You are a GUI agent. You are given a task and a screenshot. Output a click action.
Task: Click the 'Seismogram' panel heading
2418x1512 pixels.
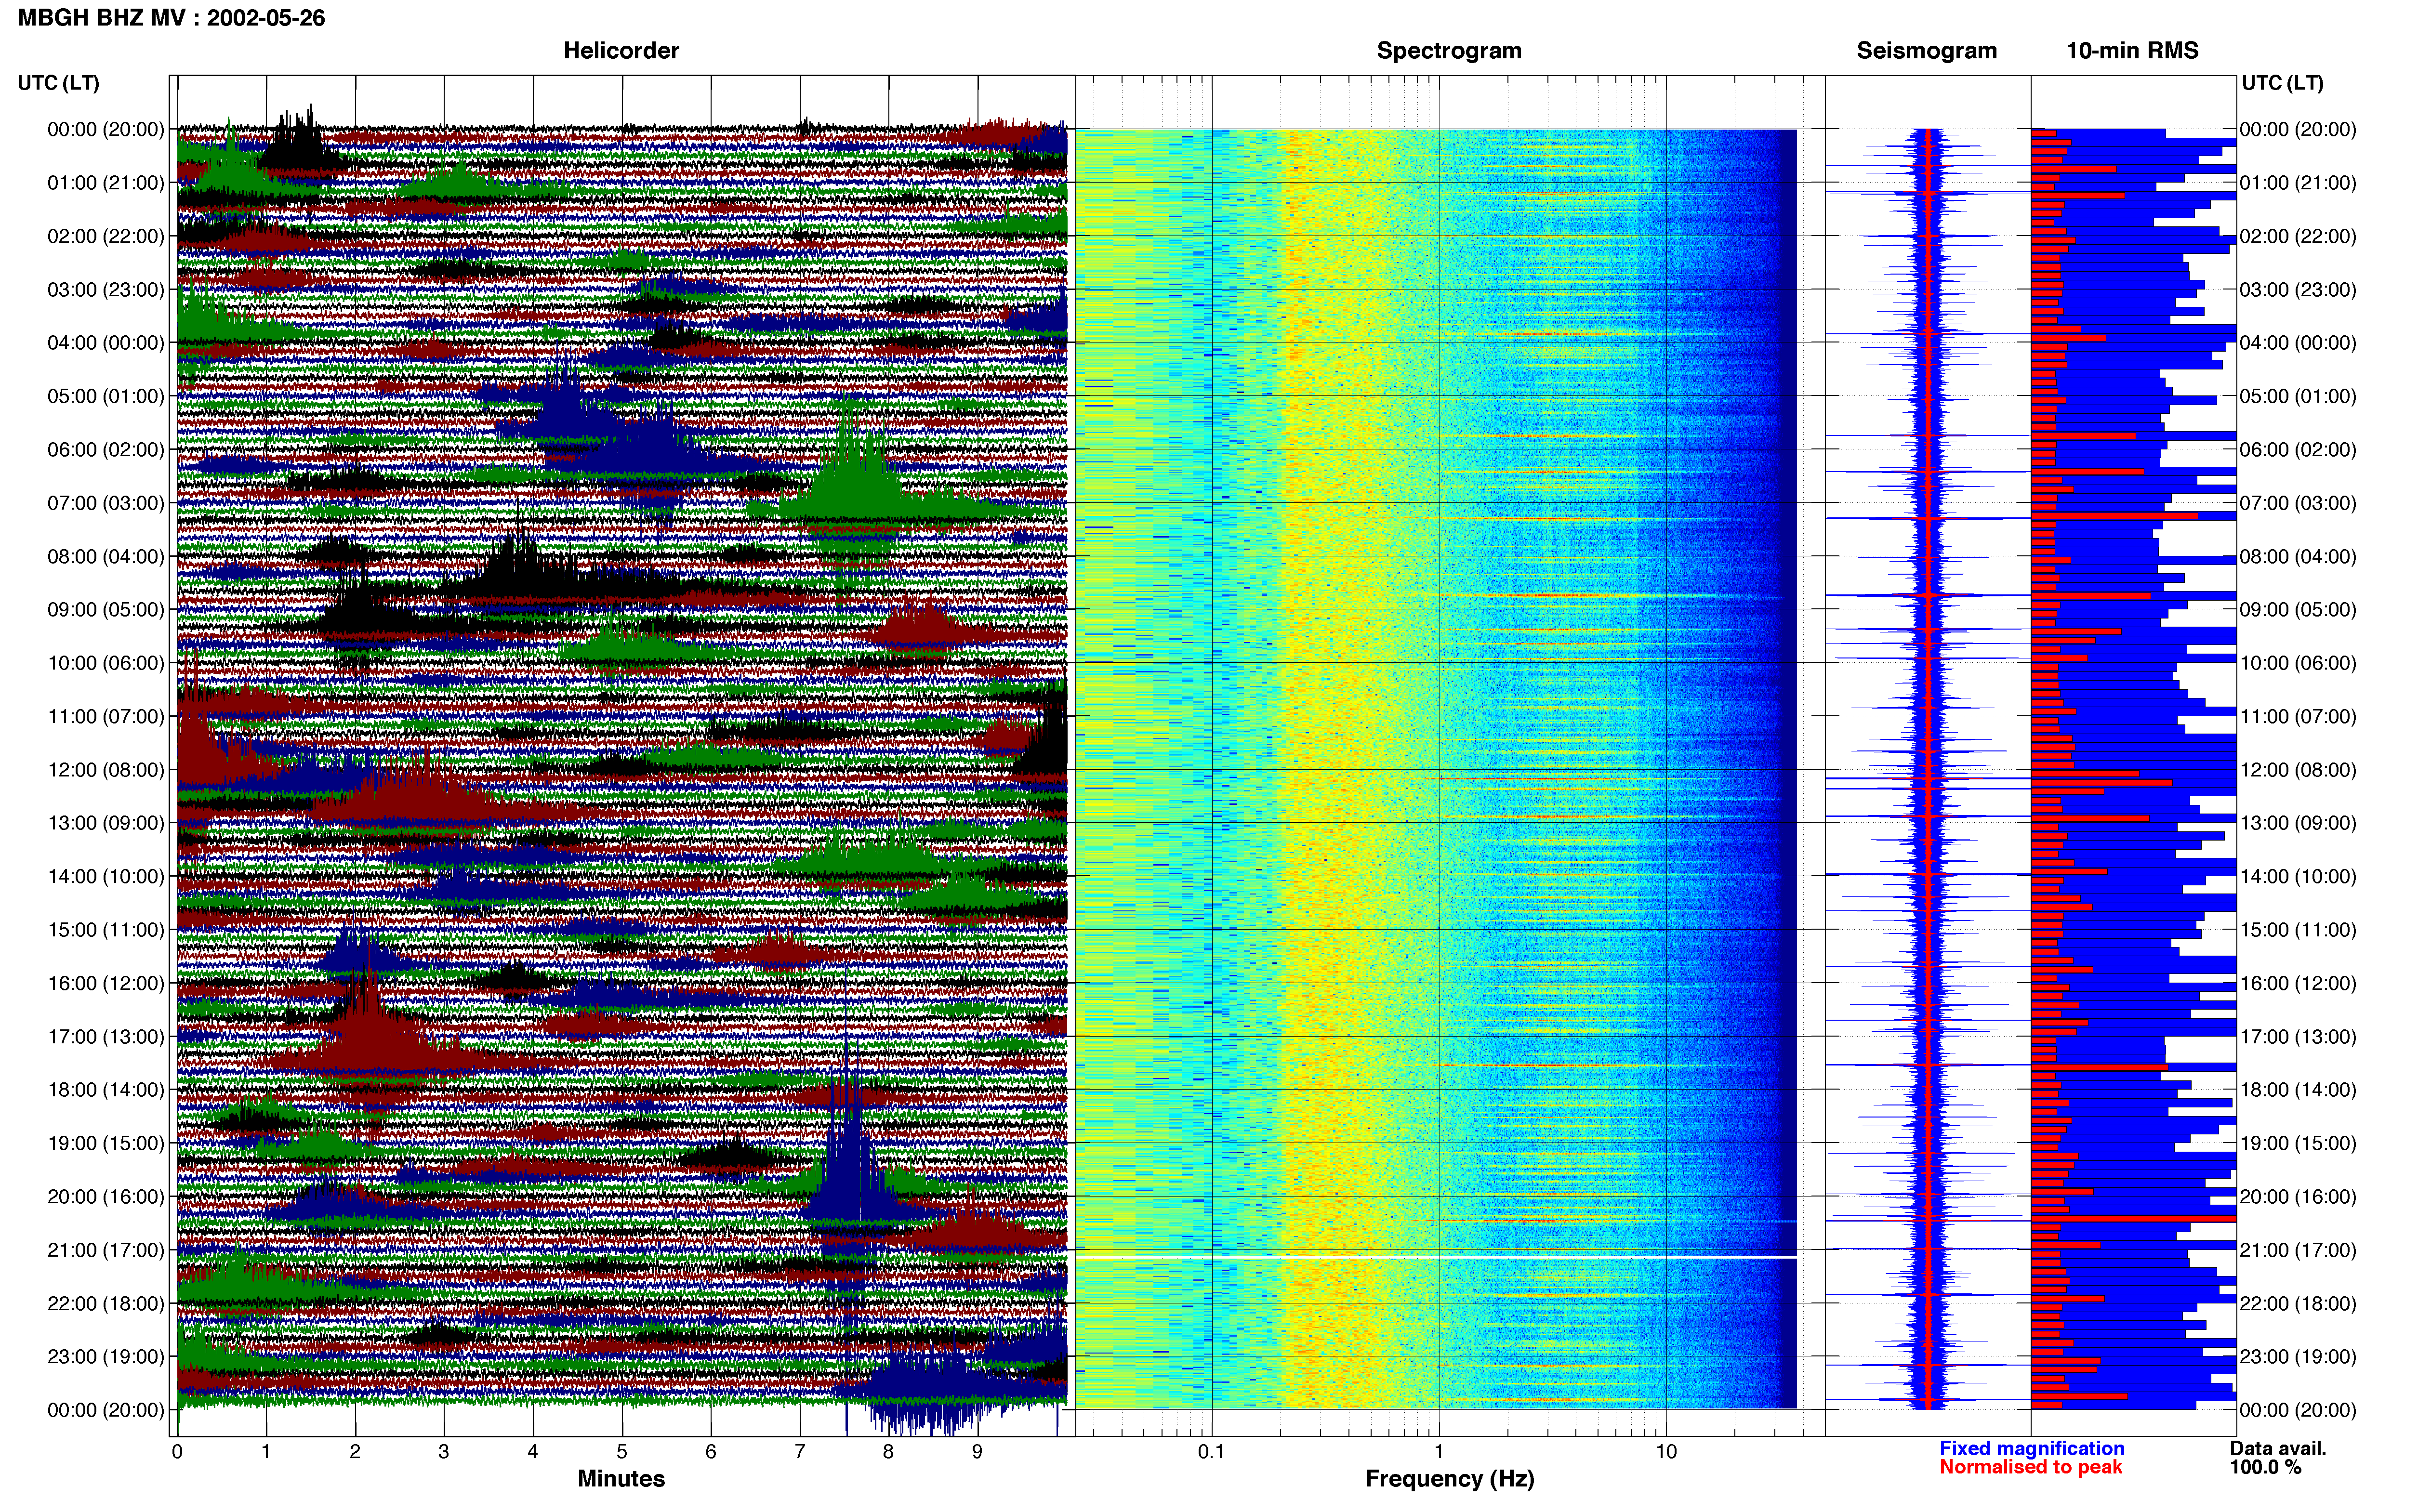(x=1926, y=51)
